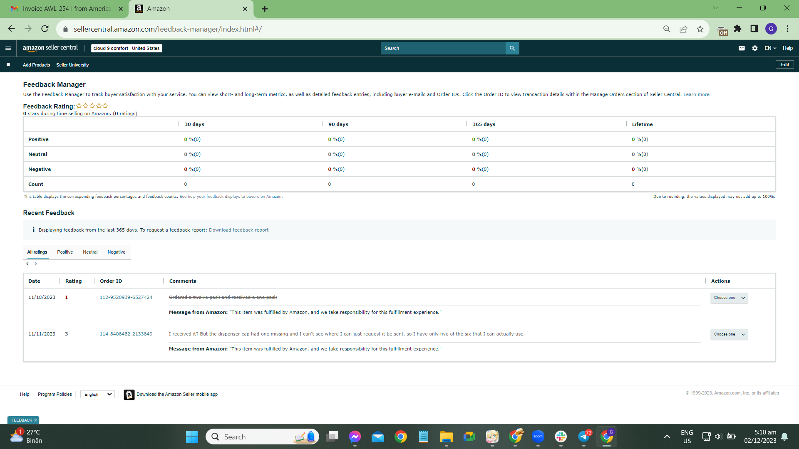This screenshot has height=449, width=799.
Task: Open order 114-8408482-2133849
Action: tap(126, 334)
